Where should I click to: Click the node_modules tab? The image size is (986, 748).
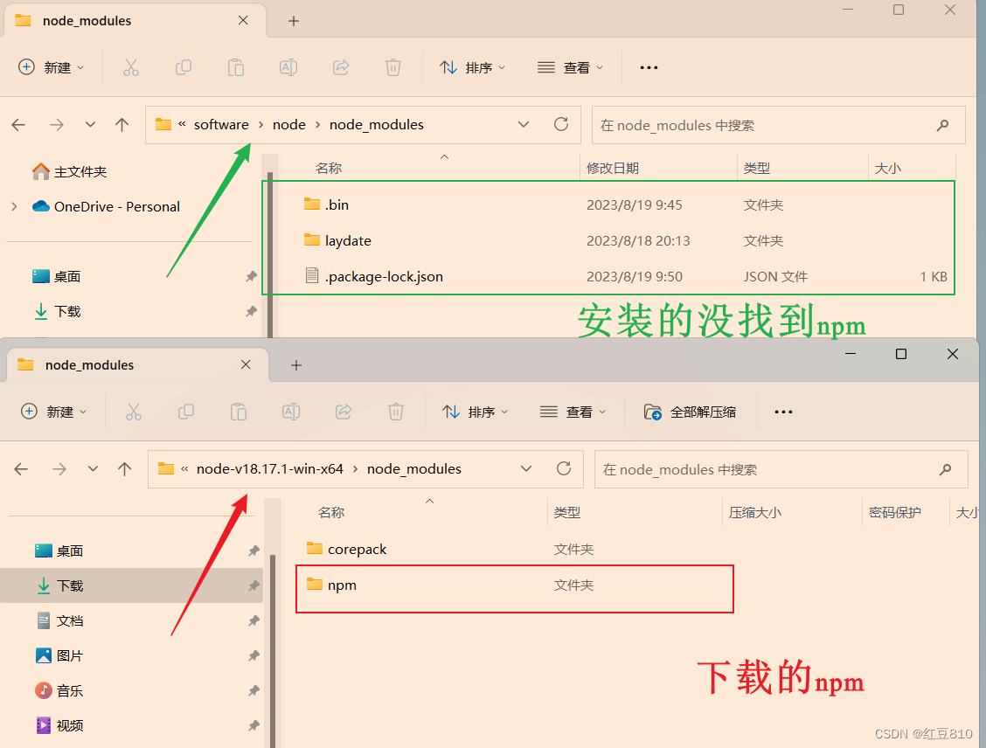(x=87, y=20)
